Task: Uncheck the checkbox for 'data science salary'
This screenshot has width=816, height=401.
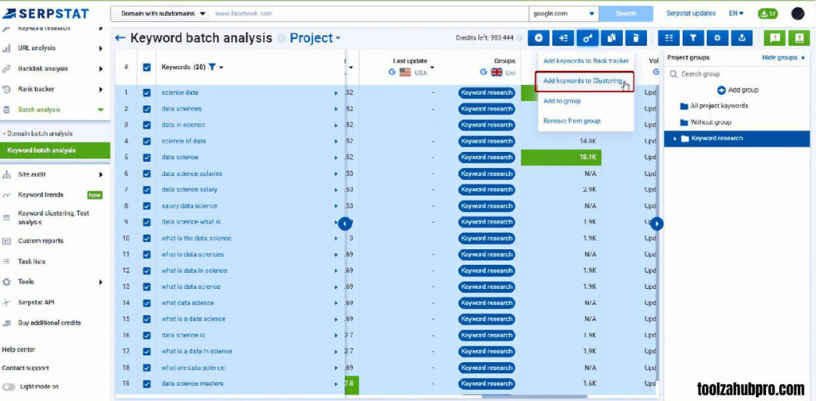Action: pyautogui.click(x=147, y=189)
